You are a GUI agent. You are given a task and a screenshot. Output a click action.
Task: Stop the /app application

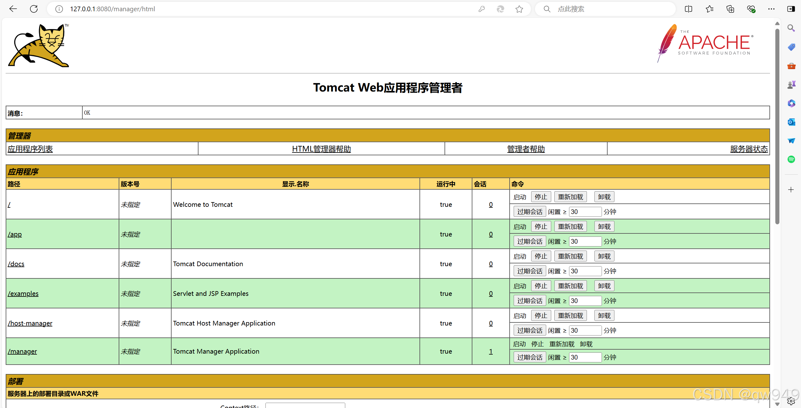[x=541, y=226]
